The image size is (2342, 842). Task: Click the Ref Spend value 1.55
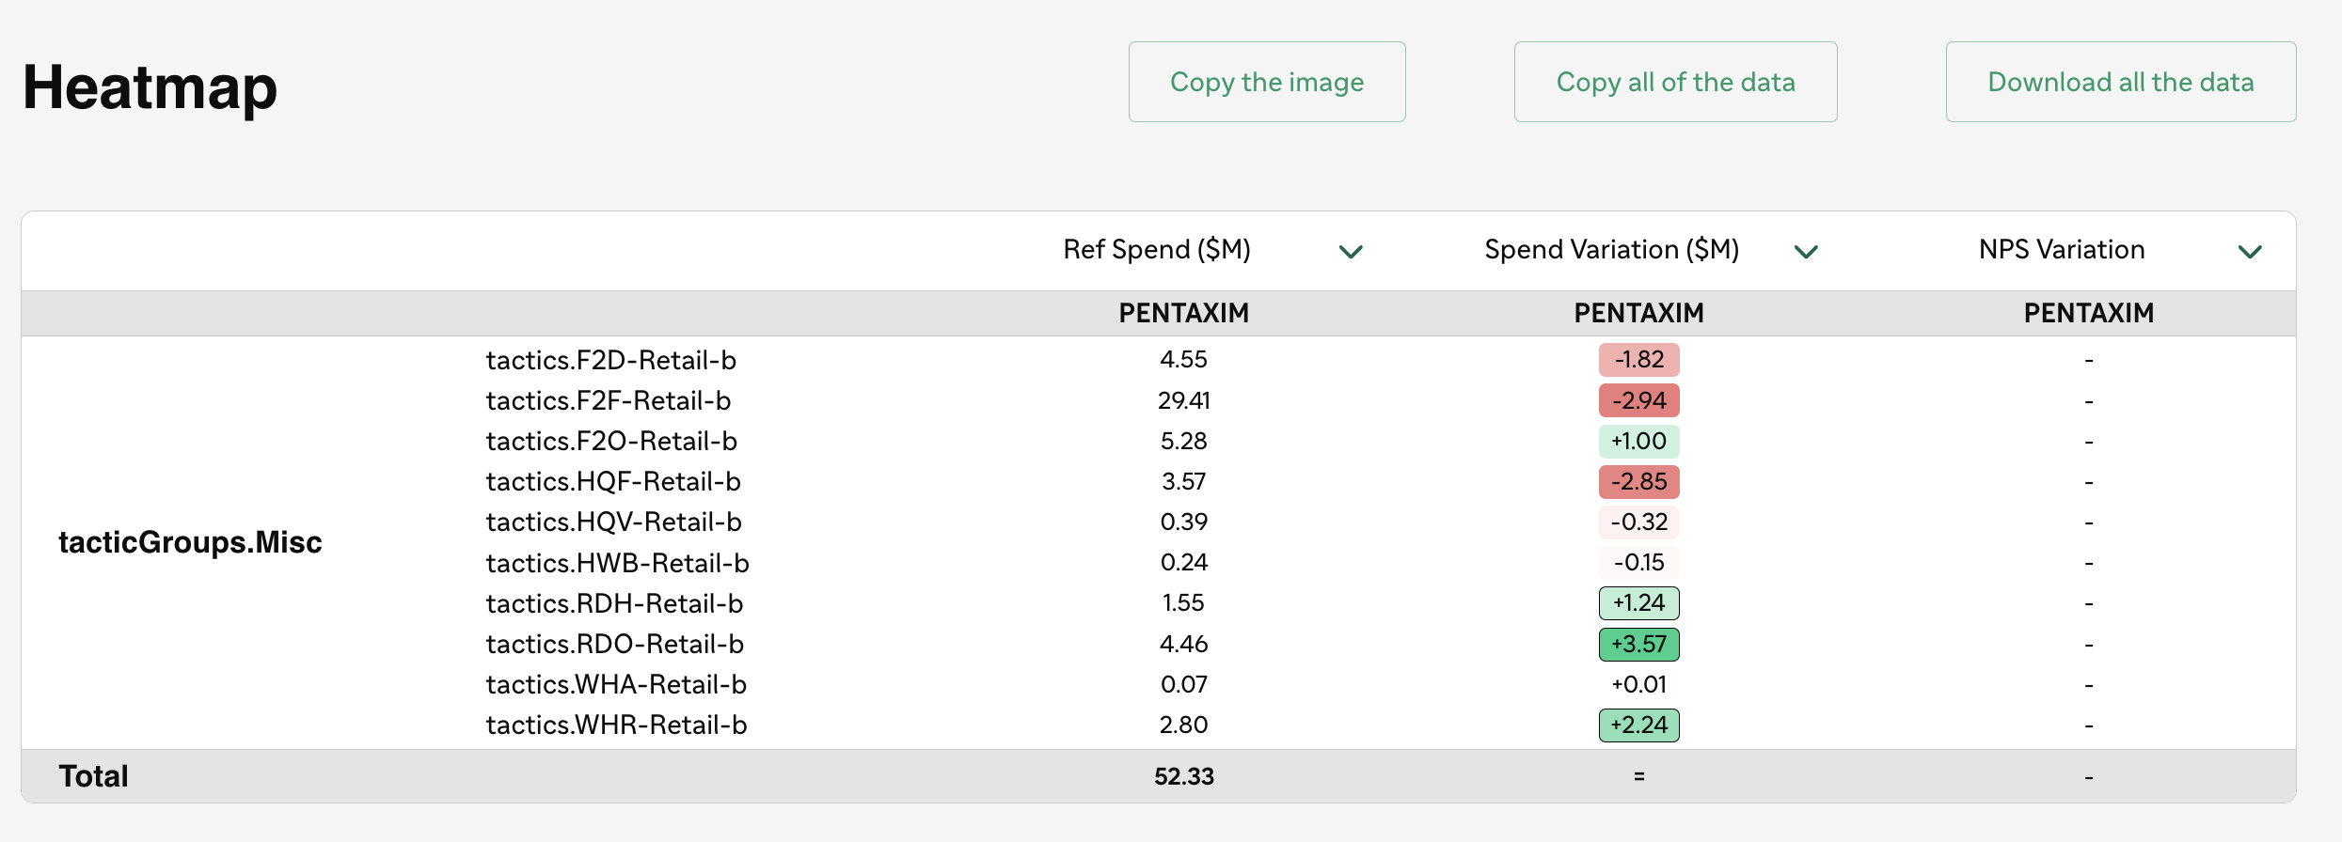[x=1184, y=602]
